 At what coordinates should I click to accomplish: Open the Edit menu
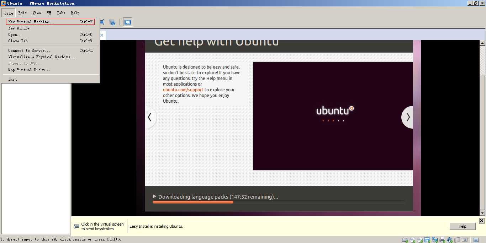22,13
